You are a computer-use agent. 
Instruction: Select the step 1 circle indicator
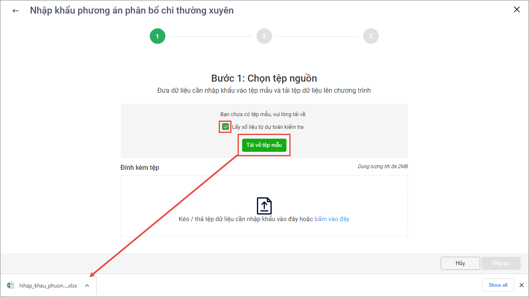[x=158, y=36]
